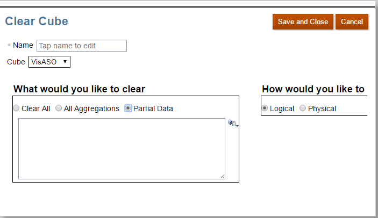
Task: Click the Name text field
Action: (x=81, y=46)
